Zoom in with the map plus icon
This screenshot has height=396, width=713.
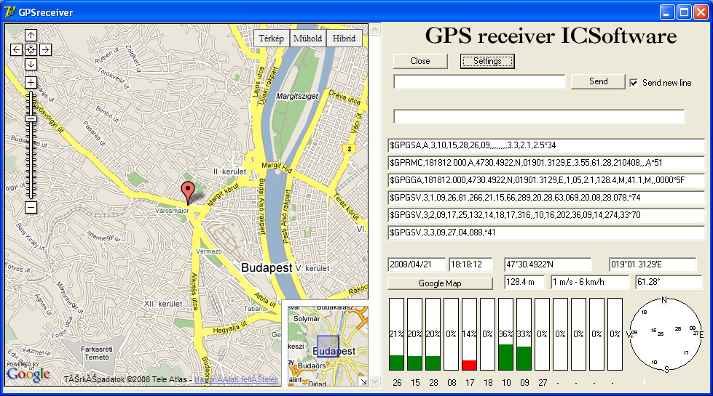[31, 83]
